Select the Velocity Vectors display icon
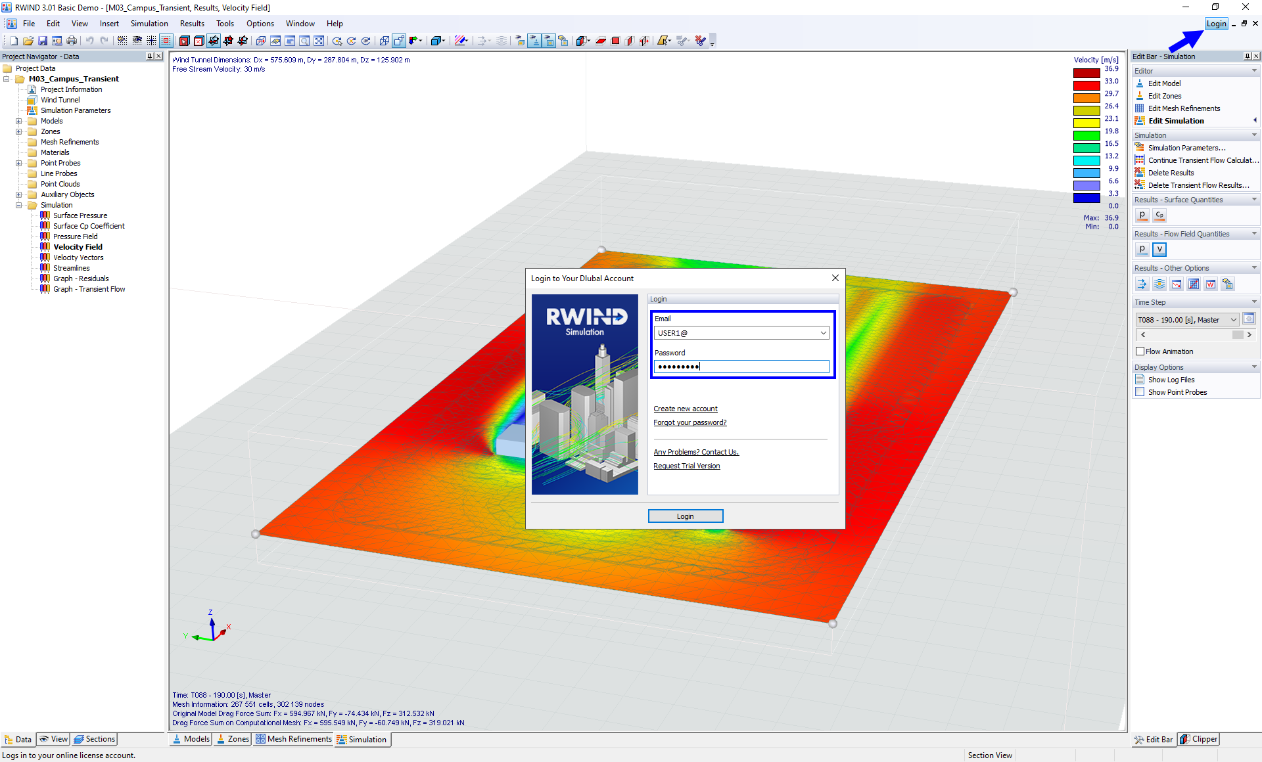Screen dimensions: 1262x762 [x=1142, y=284]
